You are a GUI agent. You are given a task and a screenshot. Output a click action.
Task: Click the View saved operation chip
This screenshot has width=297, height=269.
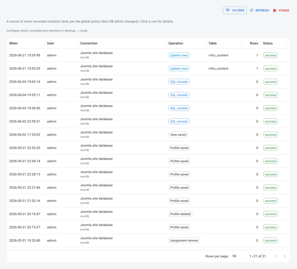tap(178, 134)
